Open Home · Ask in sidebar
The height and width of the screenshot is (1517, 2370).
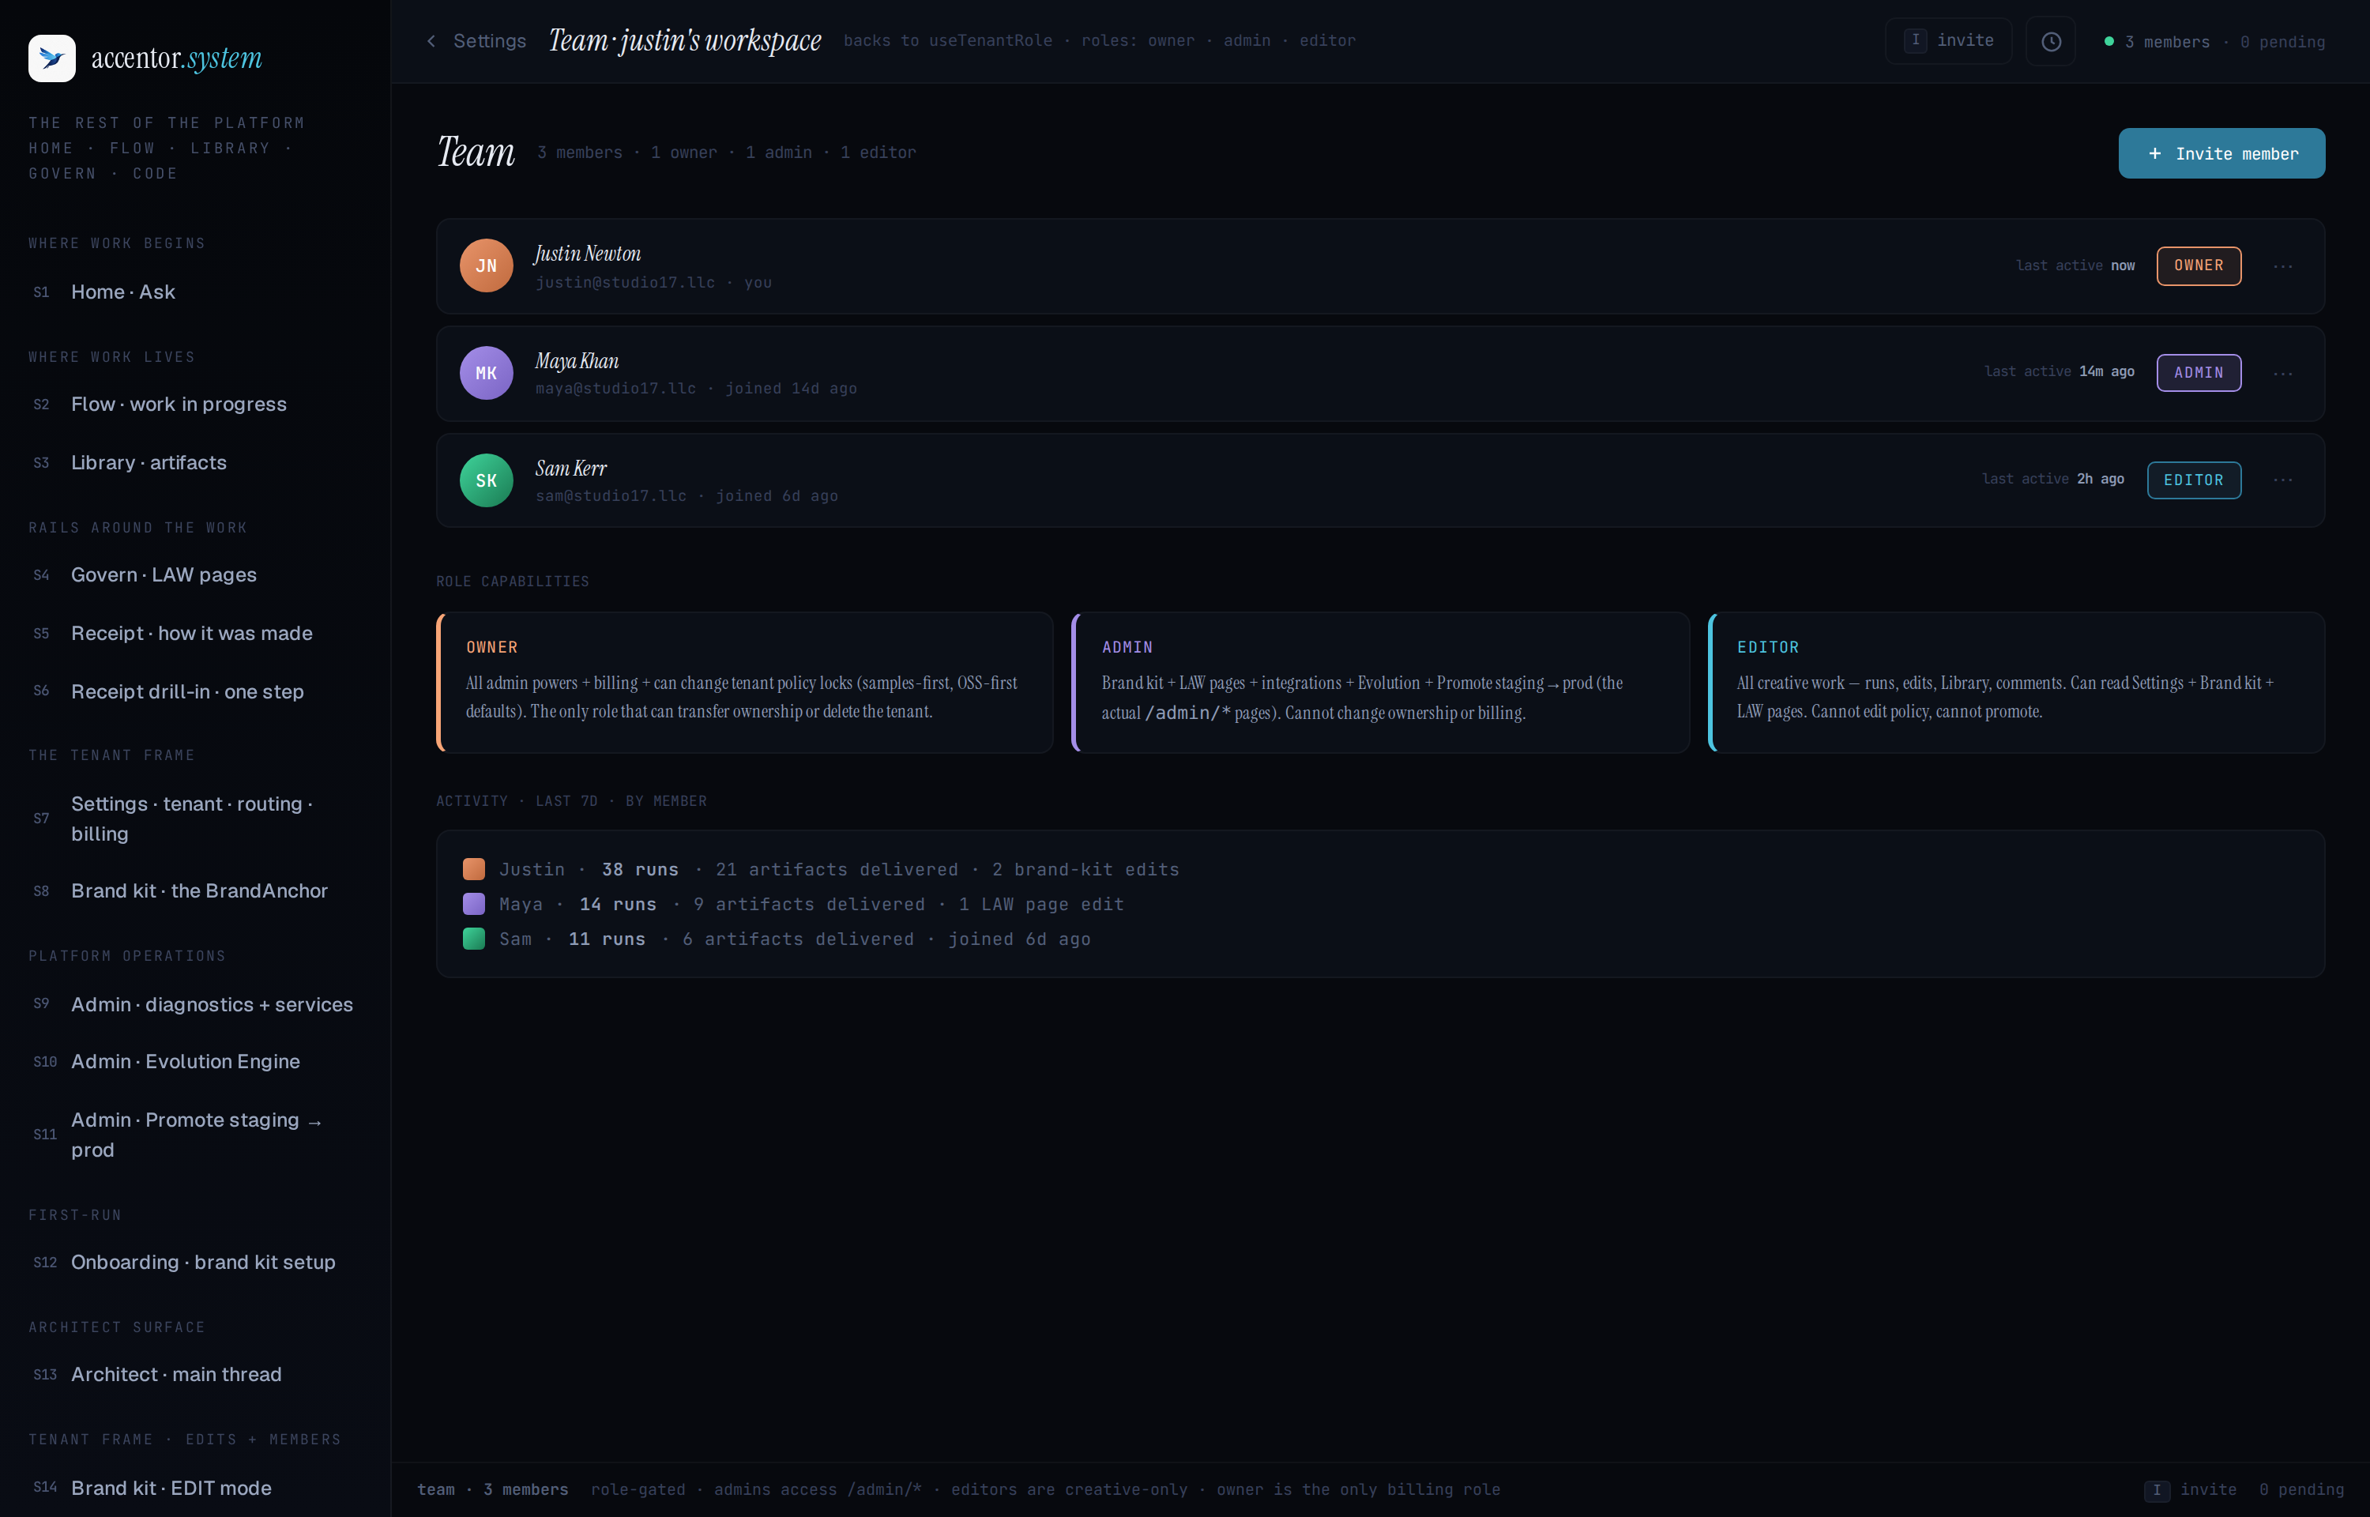[x=195, y=292]
